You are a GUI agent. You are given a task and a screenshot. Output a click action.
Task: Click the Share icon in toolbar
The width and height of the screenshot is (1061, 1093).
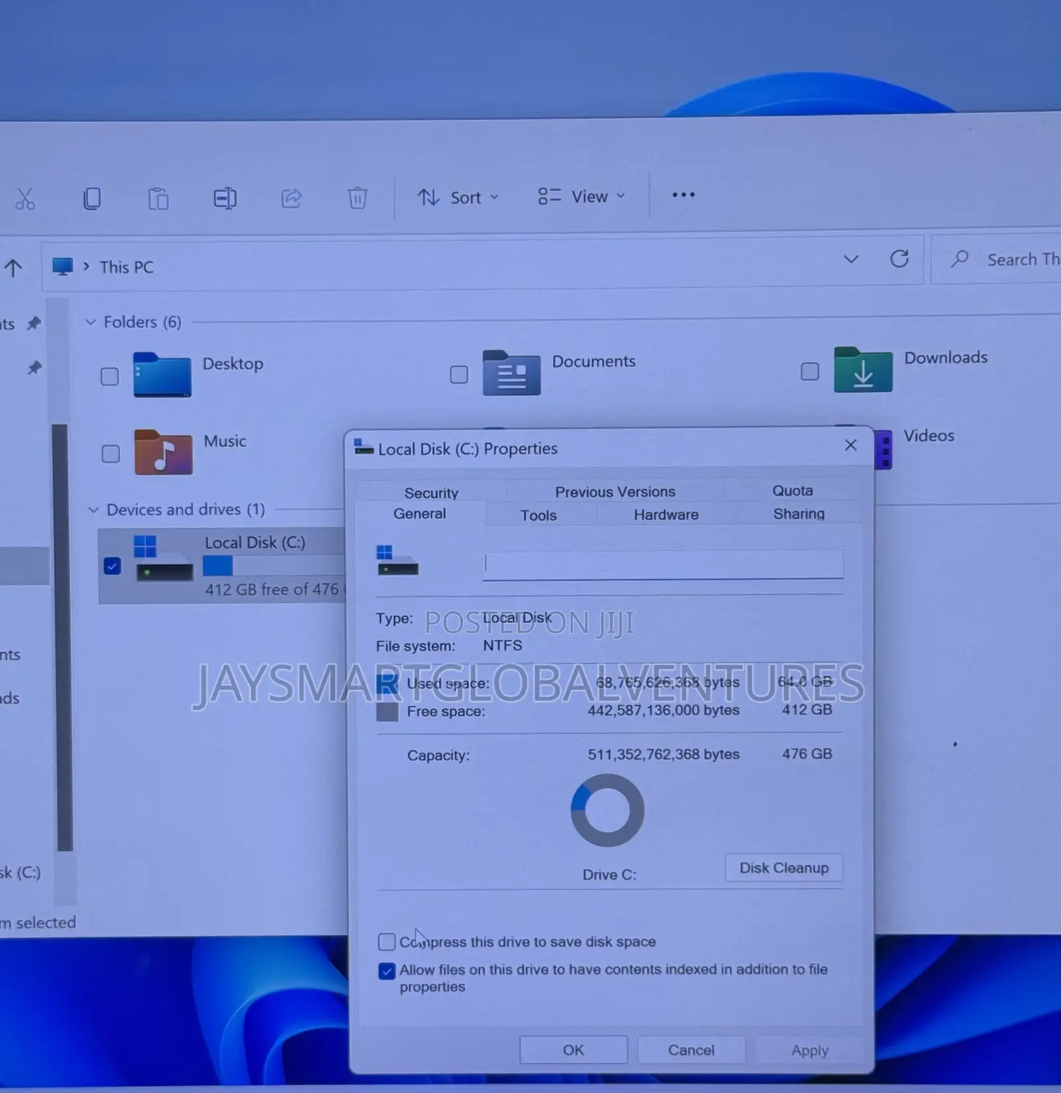point(291,198)
